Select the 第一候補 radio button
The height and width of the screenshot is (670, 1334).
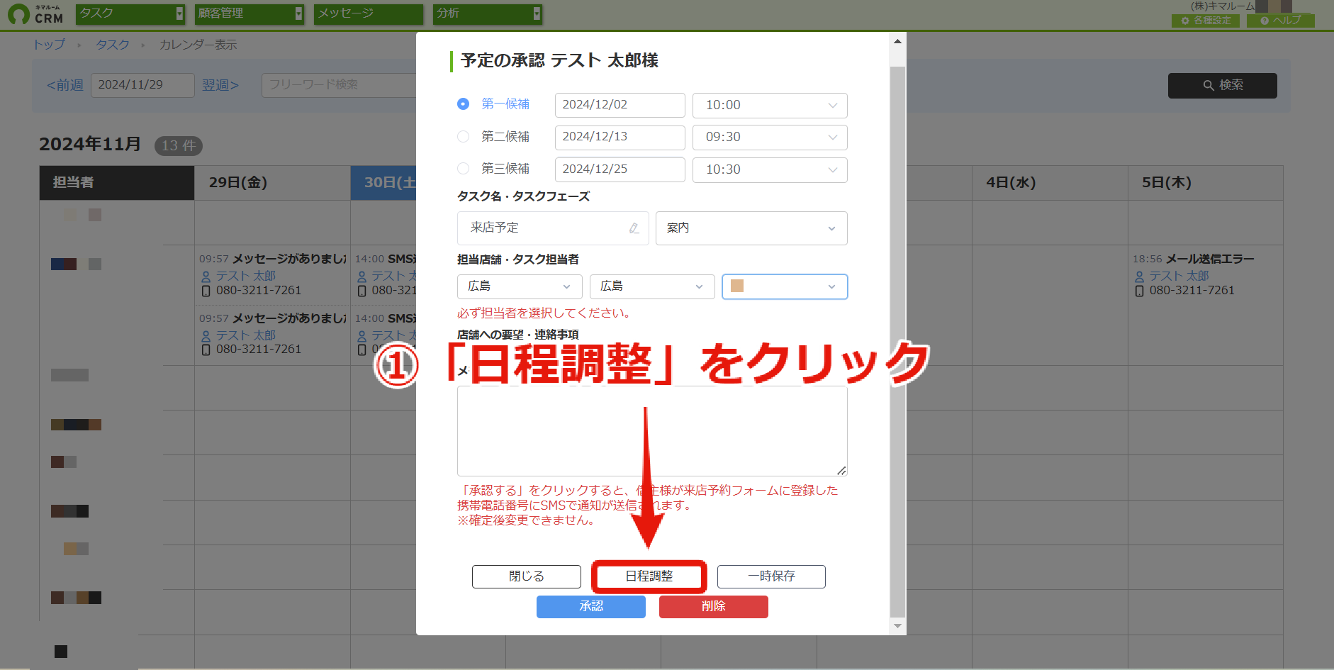[463, 104]
